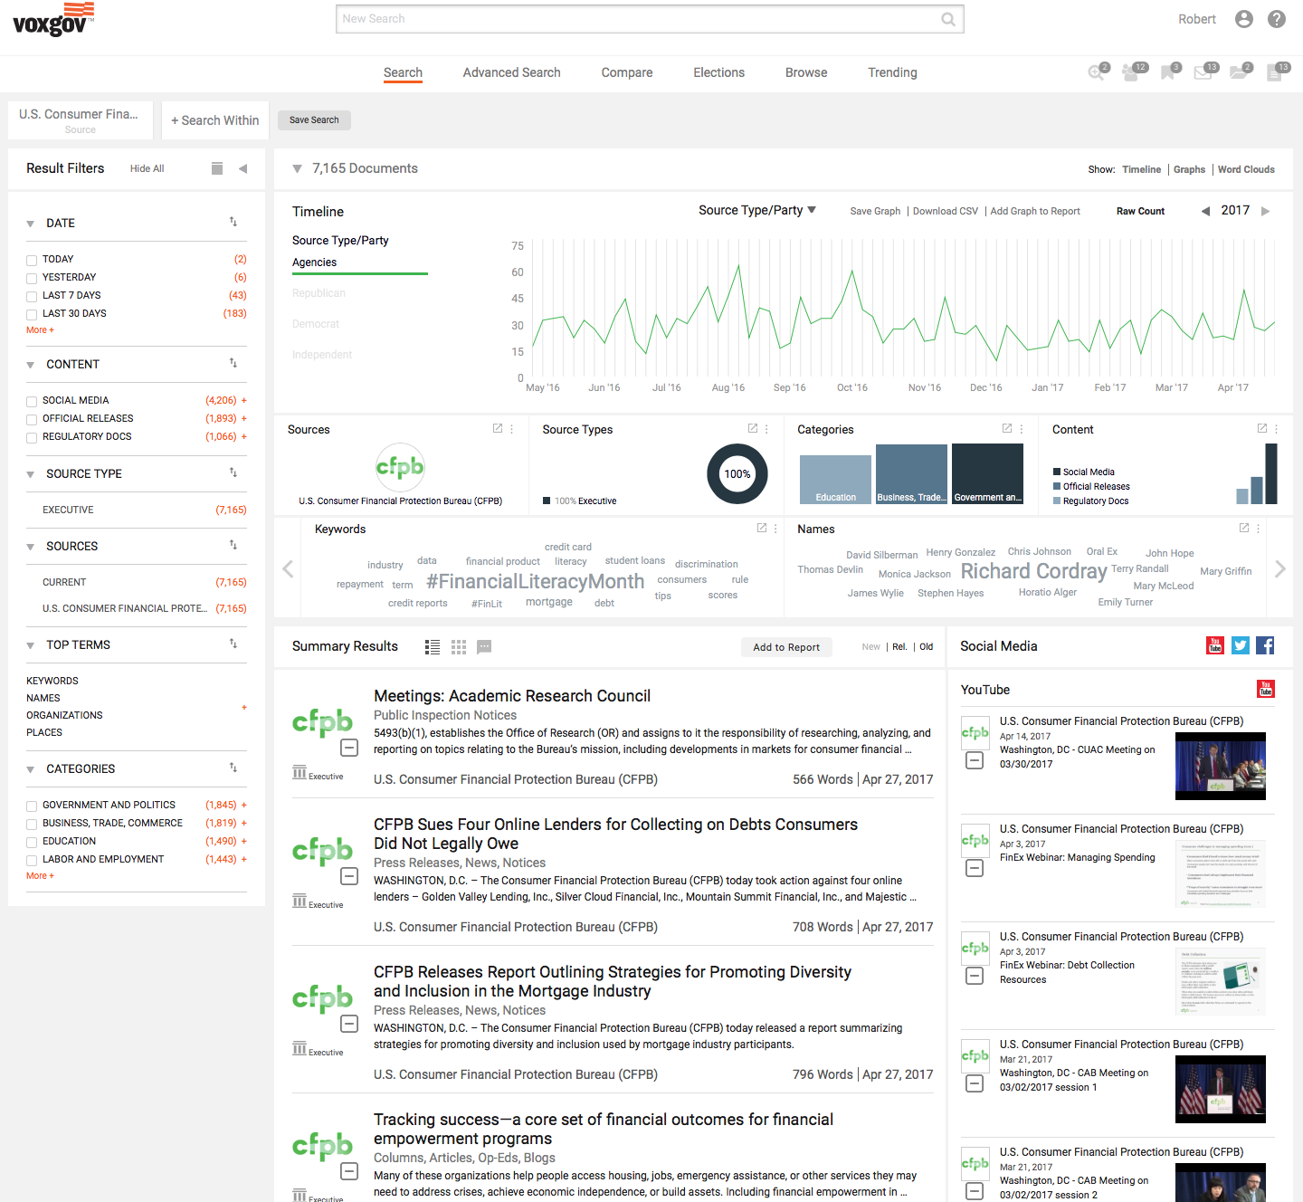
Task: Open the help question mark icon
Action: click(1277, 19)
